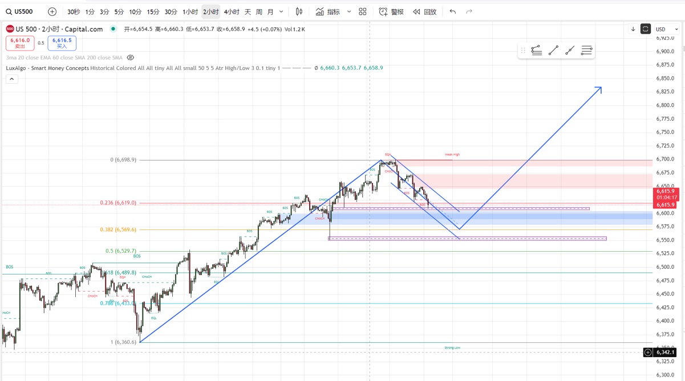Screen dimensions: 685x381
Task: Switch to the 4小时 timeframe
Action: tap(232, 11)
